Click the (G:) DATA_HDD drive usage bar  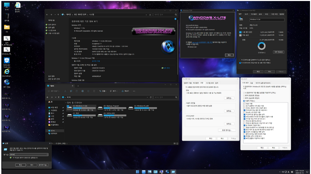[x=115, y=115]
